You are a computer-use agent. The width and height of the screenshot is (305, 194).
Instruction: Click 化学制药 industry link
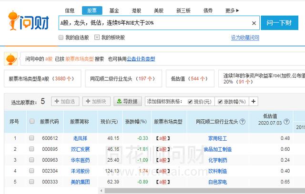pos(218,160)
